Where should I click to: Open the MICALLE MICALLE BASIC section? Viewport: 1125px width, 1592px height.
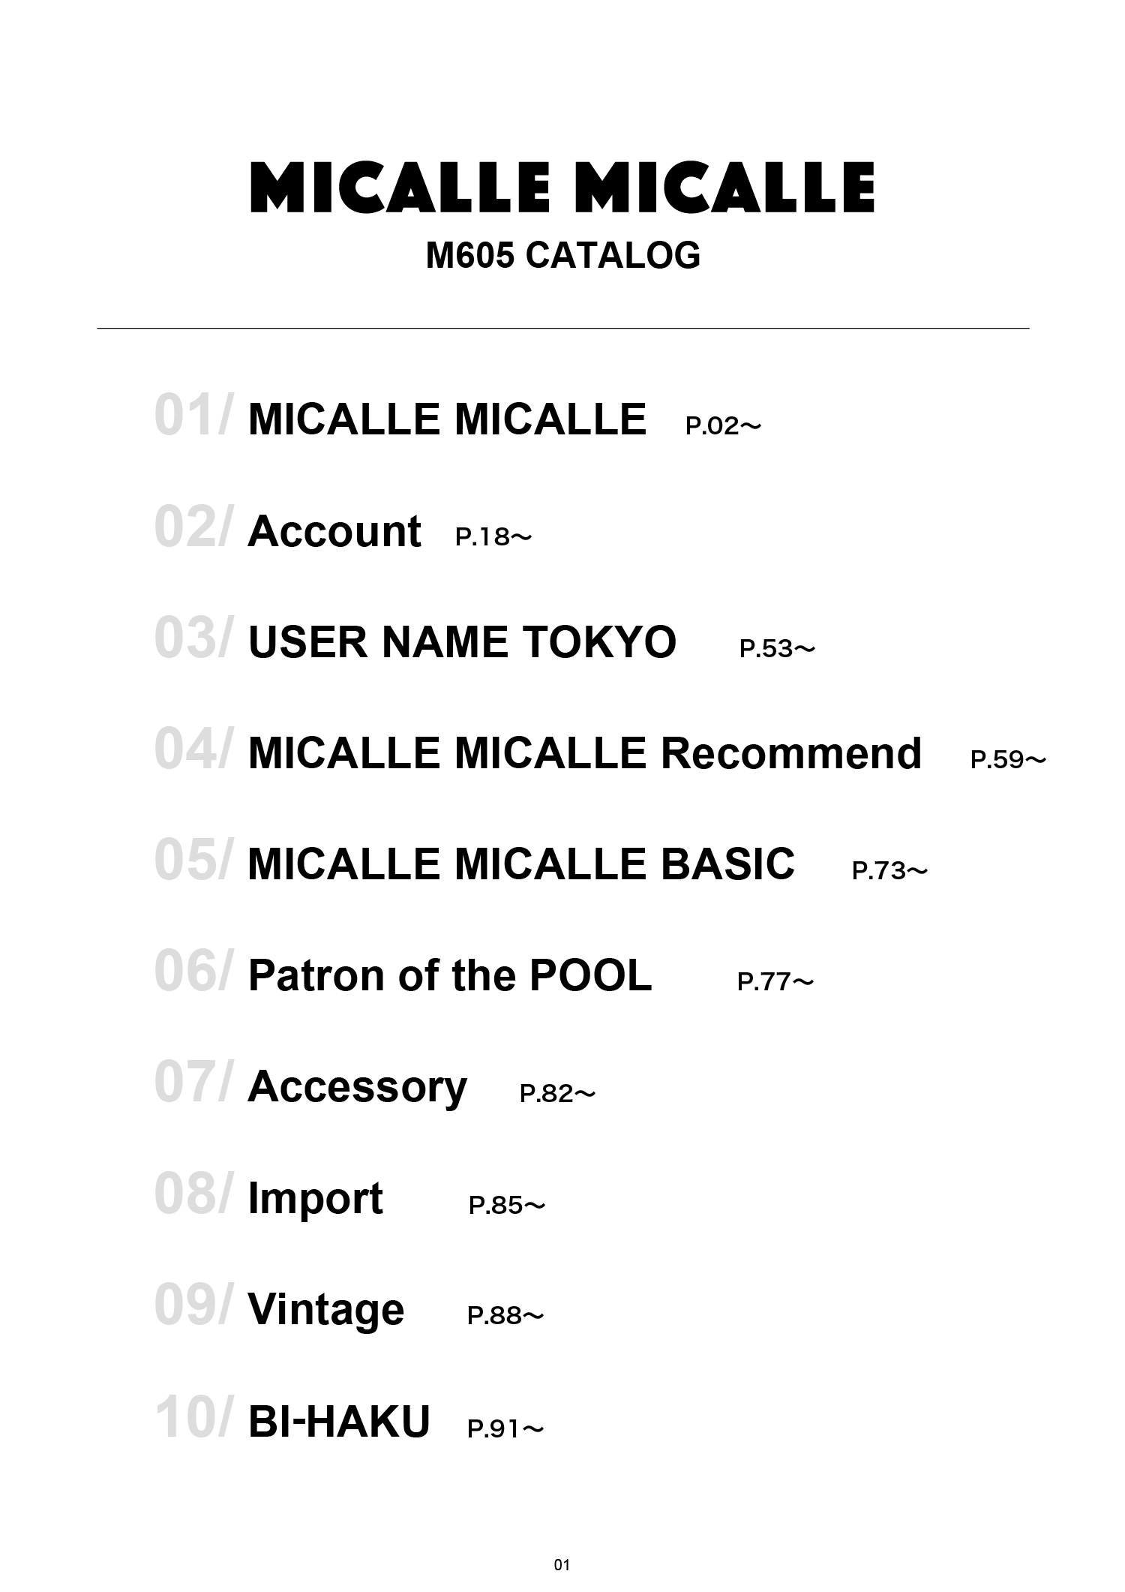click(x=520, y=864)
